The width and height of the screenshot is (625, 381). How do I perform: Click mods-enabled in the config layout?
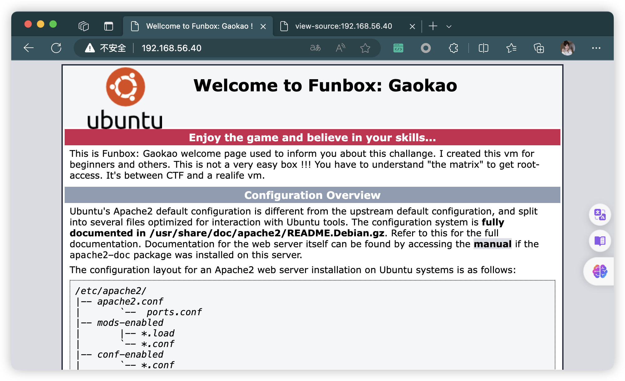click(x=130, y=323)
